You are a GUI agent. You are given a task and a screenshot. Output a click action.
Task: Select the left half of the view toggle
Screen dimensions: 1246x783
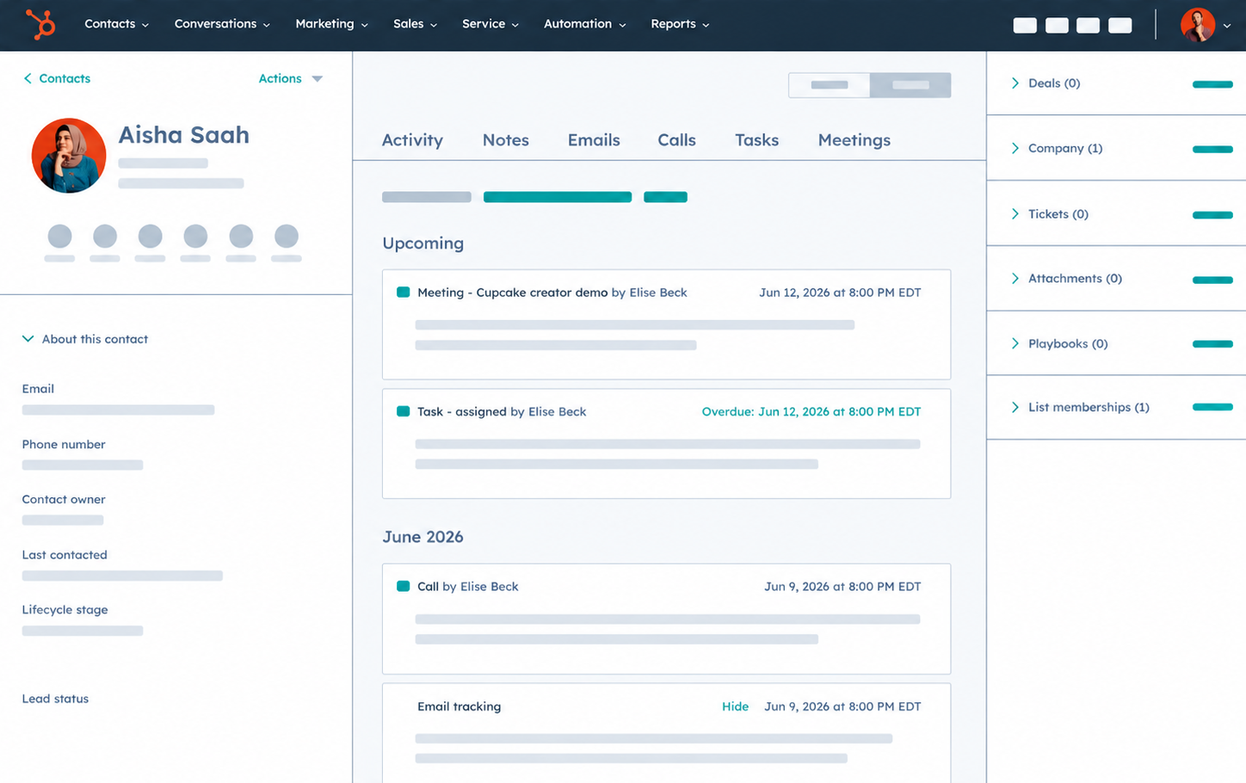830,85
